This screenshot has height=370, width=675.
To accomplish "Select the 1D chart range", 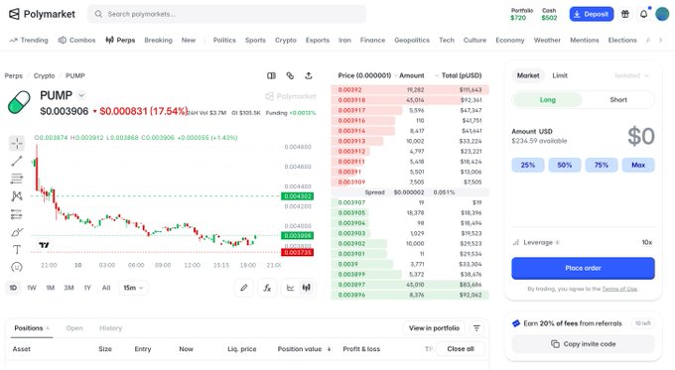I will coord(13,288).
